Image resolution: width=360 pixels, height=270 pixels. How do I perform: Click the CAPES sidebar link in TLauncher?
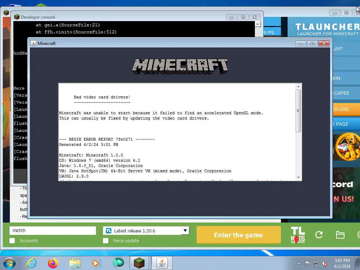[x=346, y=93]
